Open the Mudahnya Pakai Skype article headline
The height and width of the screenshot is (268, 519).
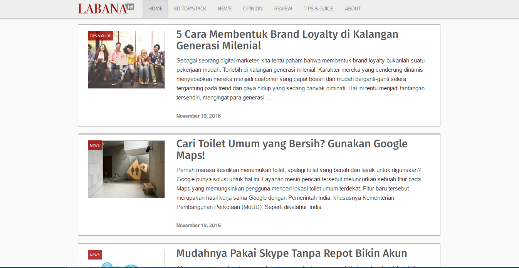292,253
